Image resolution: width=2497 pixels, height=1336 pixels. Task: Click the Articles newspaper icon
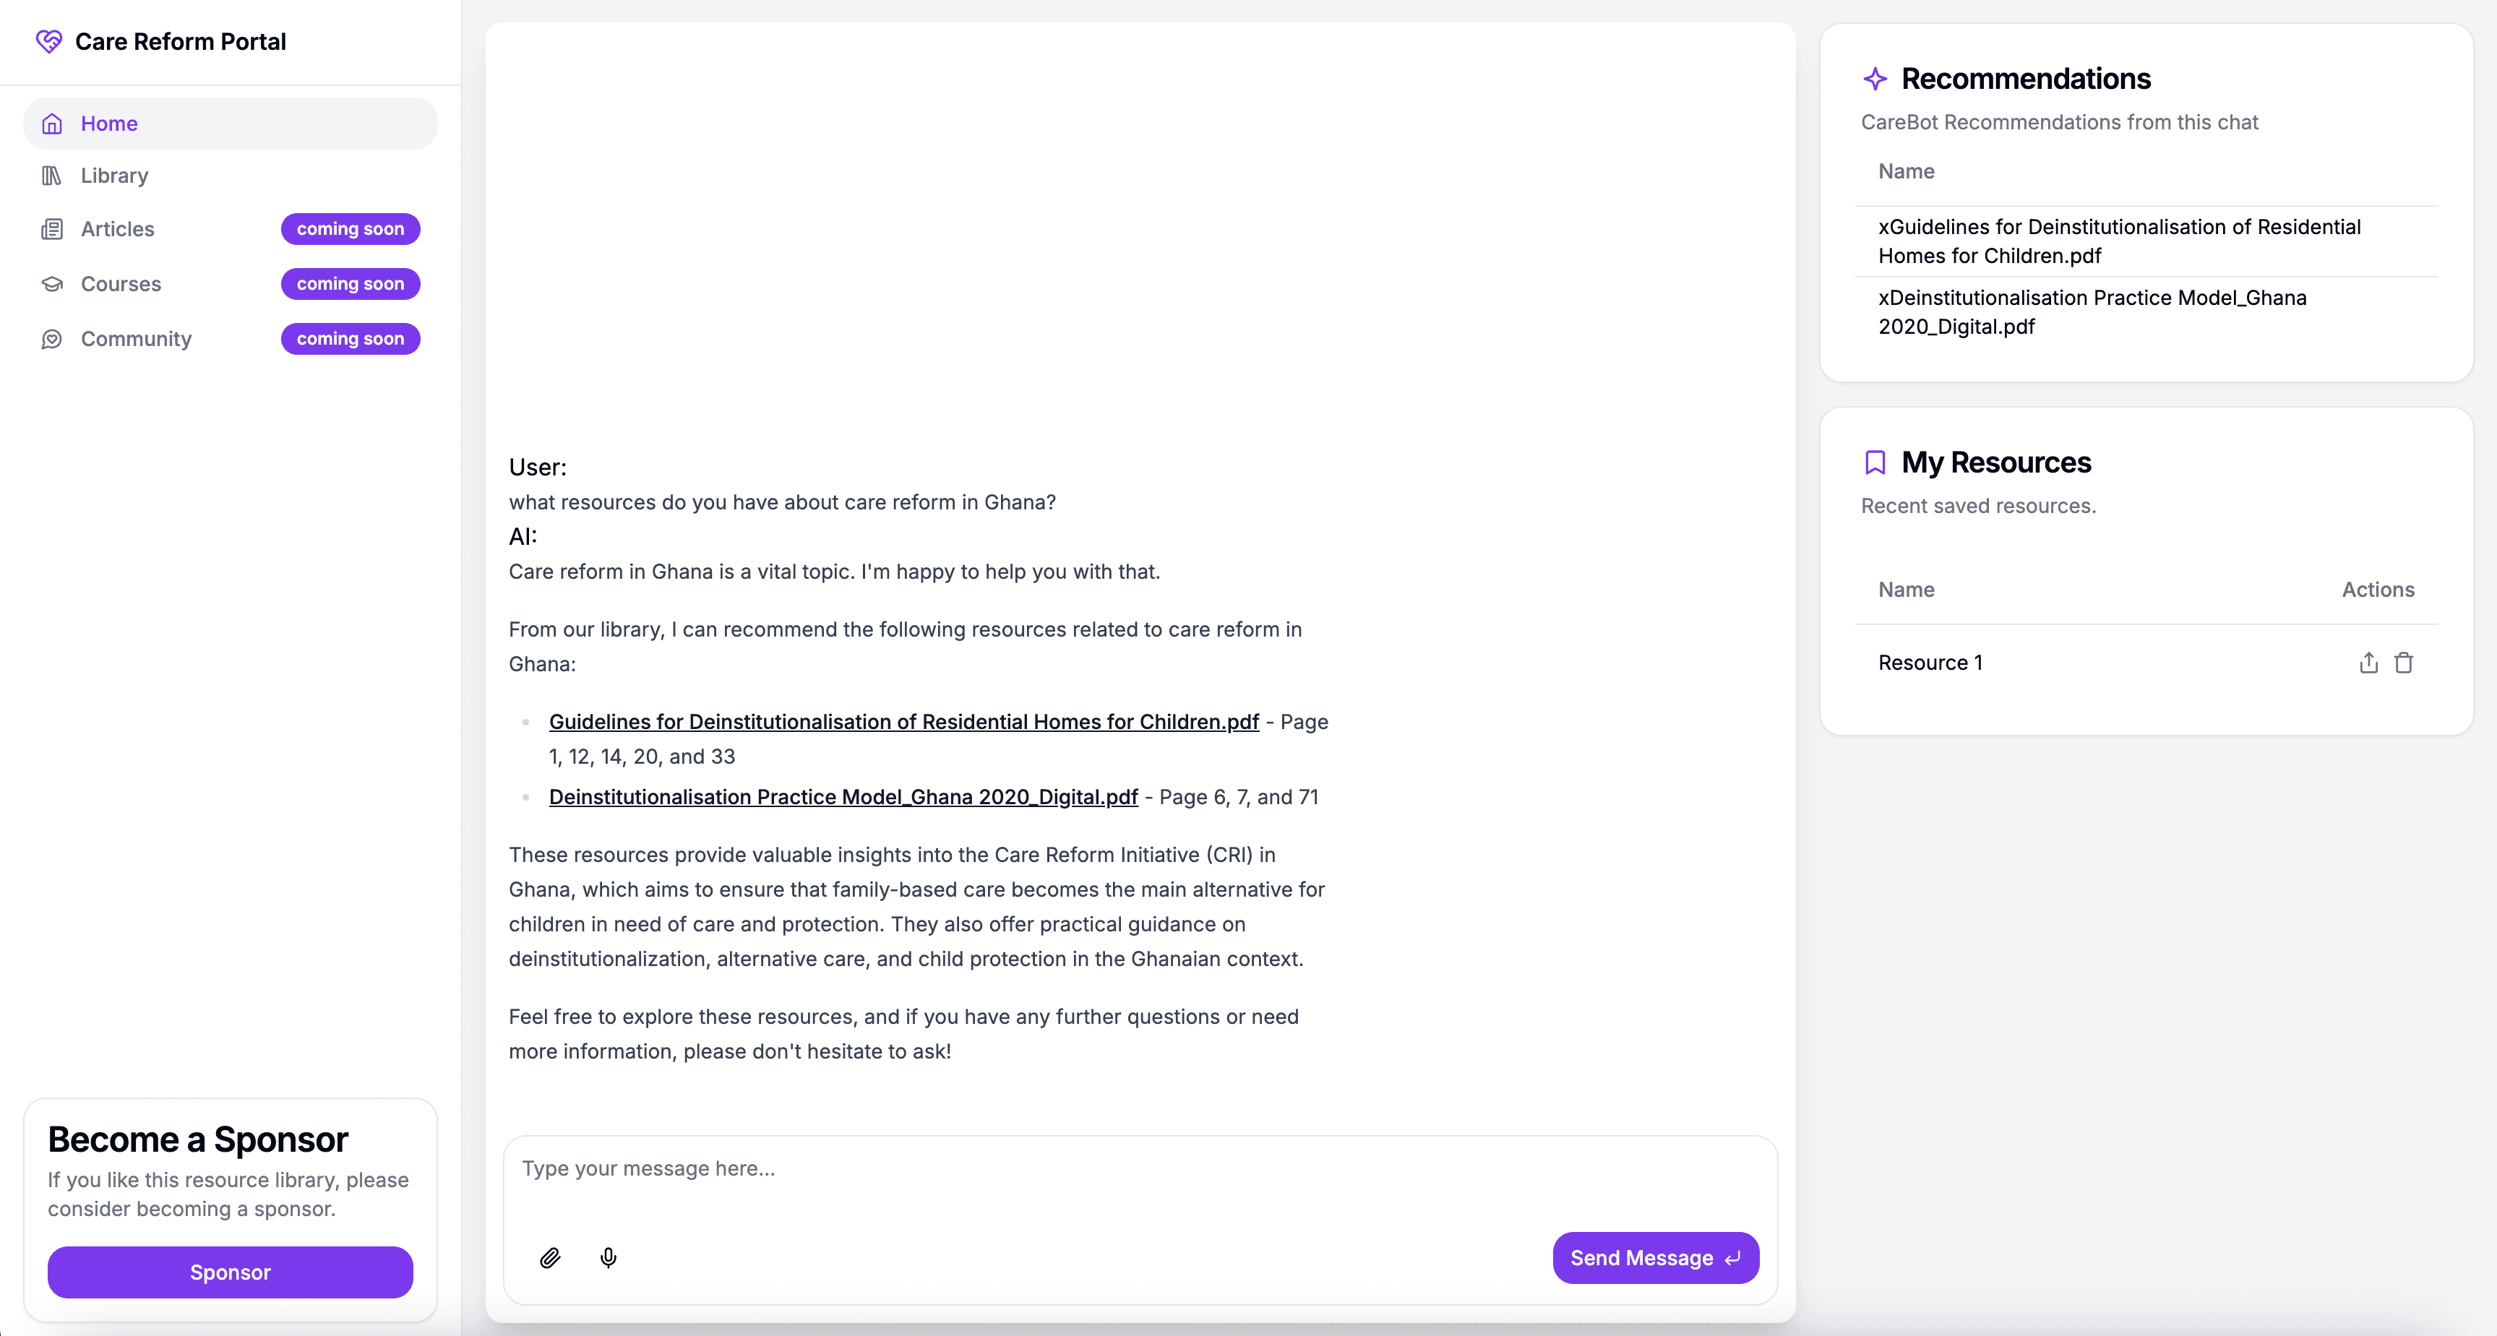coord(52,230)
